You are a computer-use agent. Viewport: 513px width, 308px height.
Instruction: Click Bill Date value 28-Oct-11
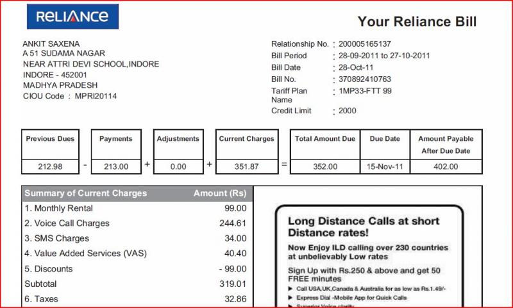coord(356,67)
